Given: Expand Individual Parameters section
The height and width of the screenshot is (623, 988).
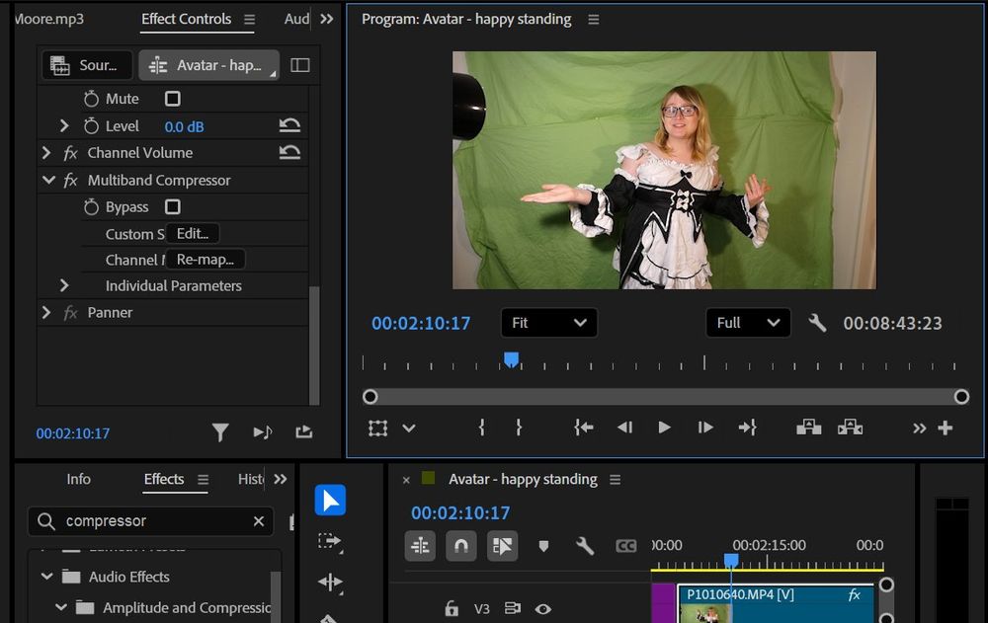Looking at the screenshot, I should [64, 285].
